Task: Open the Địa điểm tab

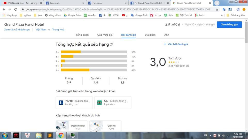Action: 150,35
